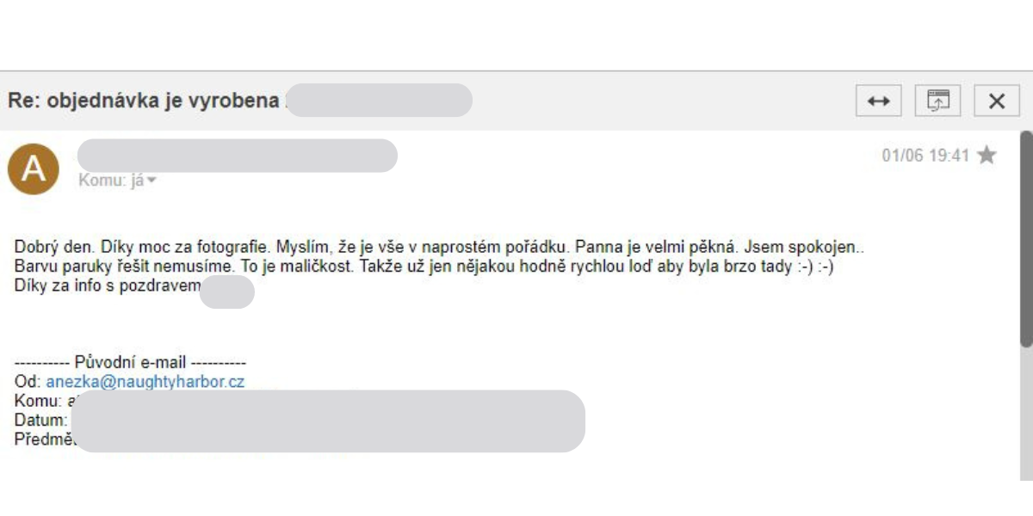Click the orange A sender avatar
The image size is (1033, 516).
[x=34, y=169]
